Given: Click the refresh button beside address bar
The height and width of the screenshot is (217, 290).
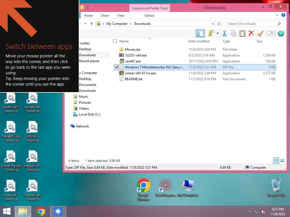Looking at the screenshot, I should coord(219,24).
